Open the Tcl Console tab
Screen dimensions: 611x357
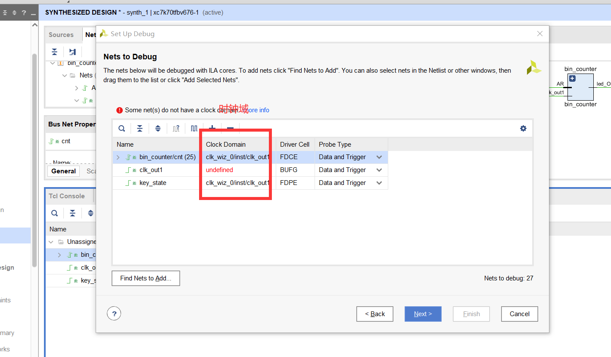pyautogui.click(x=66, y=196)
